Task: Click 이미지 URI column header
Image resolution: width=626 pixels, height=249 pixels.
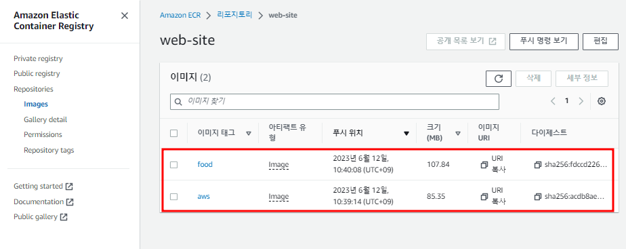Action: pyautogui.click(x=488, y=133)
